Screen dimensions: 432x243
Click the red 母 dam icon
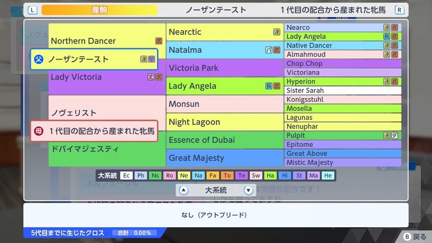click(38, 131)
